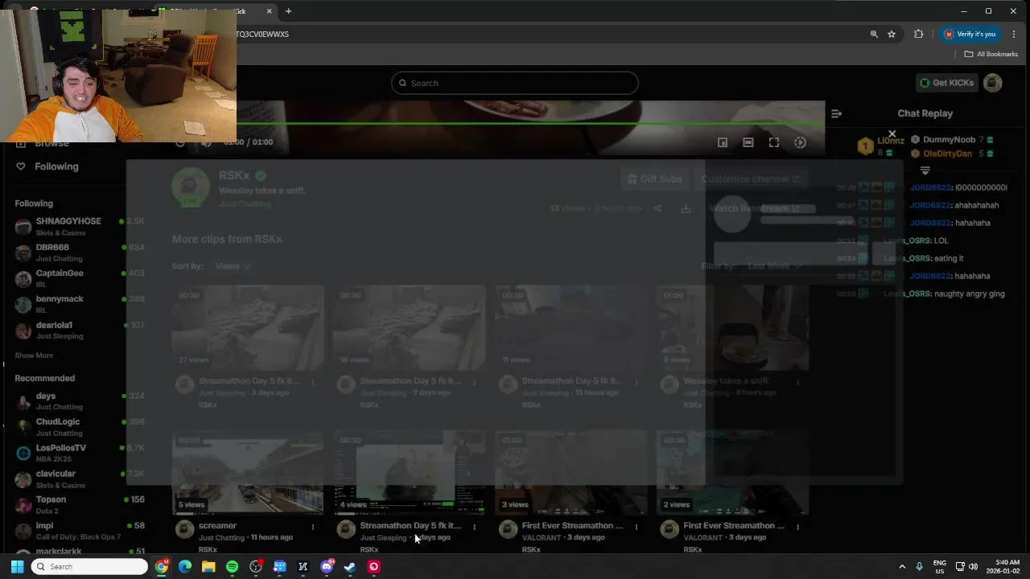Mute the clip volume
The width and height of the screenshot is (1030, 579).
point(207,142)
